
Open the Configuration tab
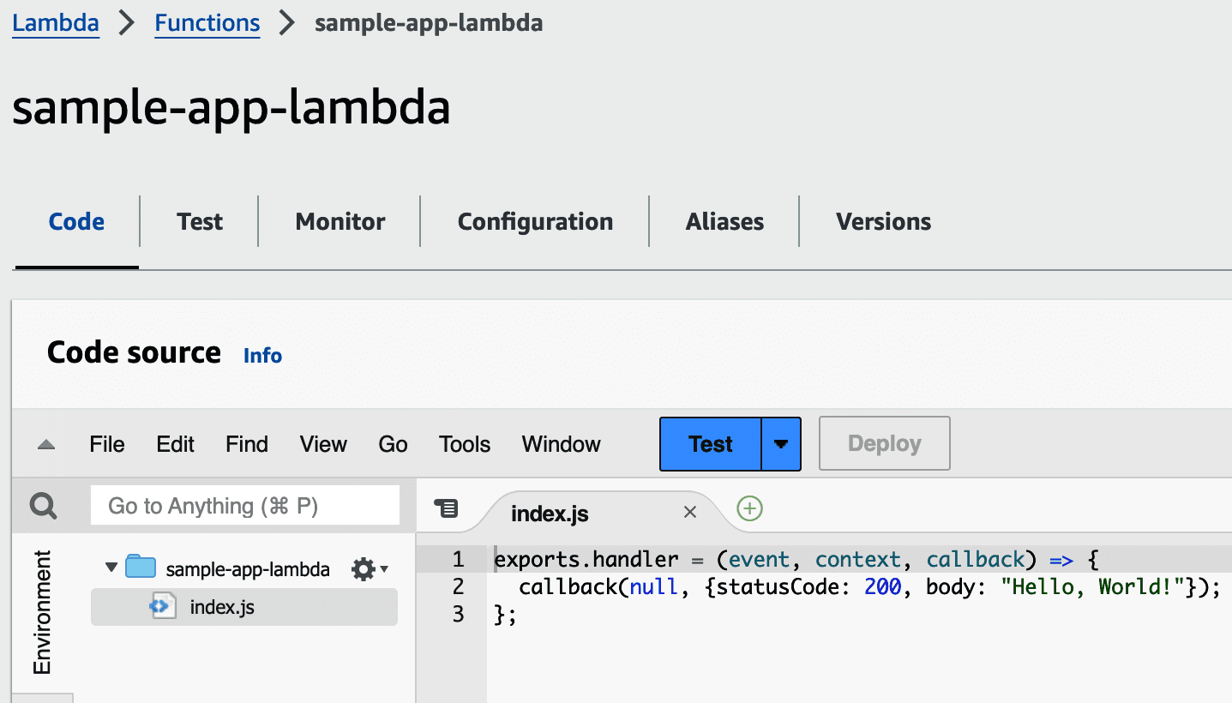535,221
